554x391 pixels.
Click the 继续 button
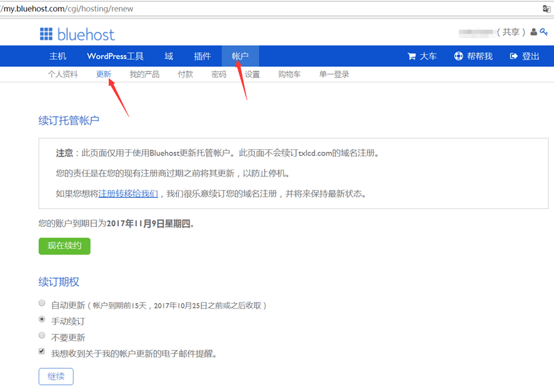point(56,376)
